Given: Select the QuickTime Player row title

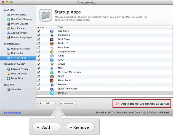Looking at the screenshot, I should click(68, 89).
